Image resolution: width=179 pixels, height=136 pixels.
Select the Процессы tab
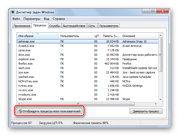pos(40,25)
